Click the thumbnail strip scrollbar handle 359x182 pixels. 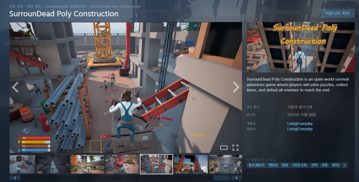pos(221,178)
